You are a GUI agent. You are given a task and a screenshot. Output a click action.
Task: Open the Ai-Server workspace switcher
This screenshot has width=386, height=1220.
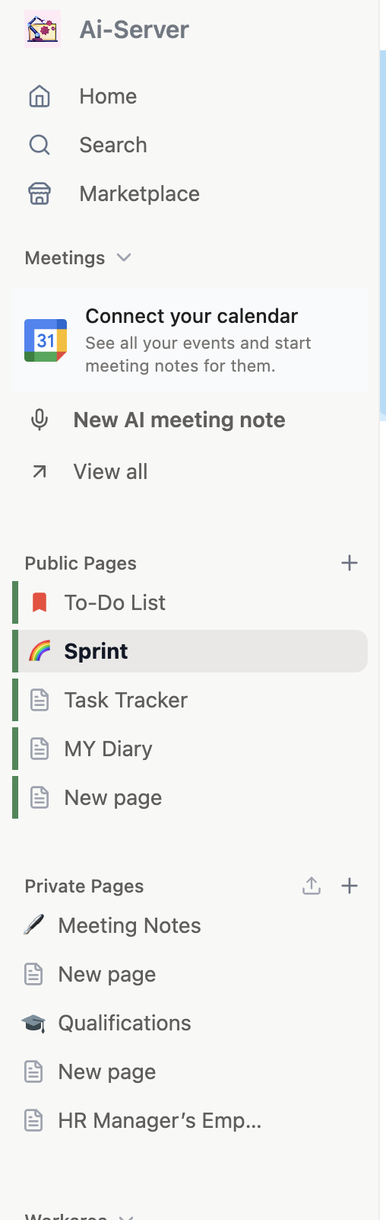coord(134,30)
